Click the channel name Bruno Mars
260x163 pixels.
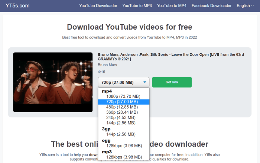(x=107, y=65)
